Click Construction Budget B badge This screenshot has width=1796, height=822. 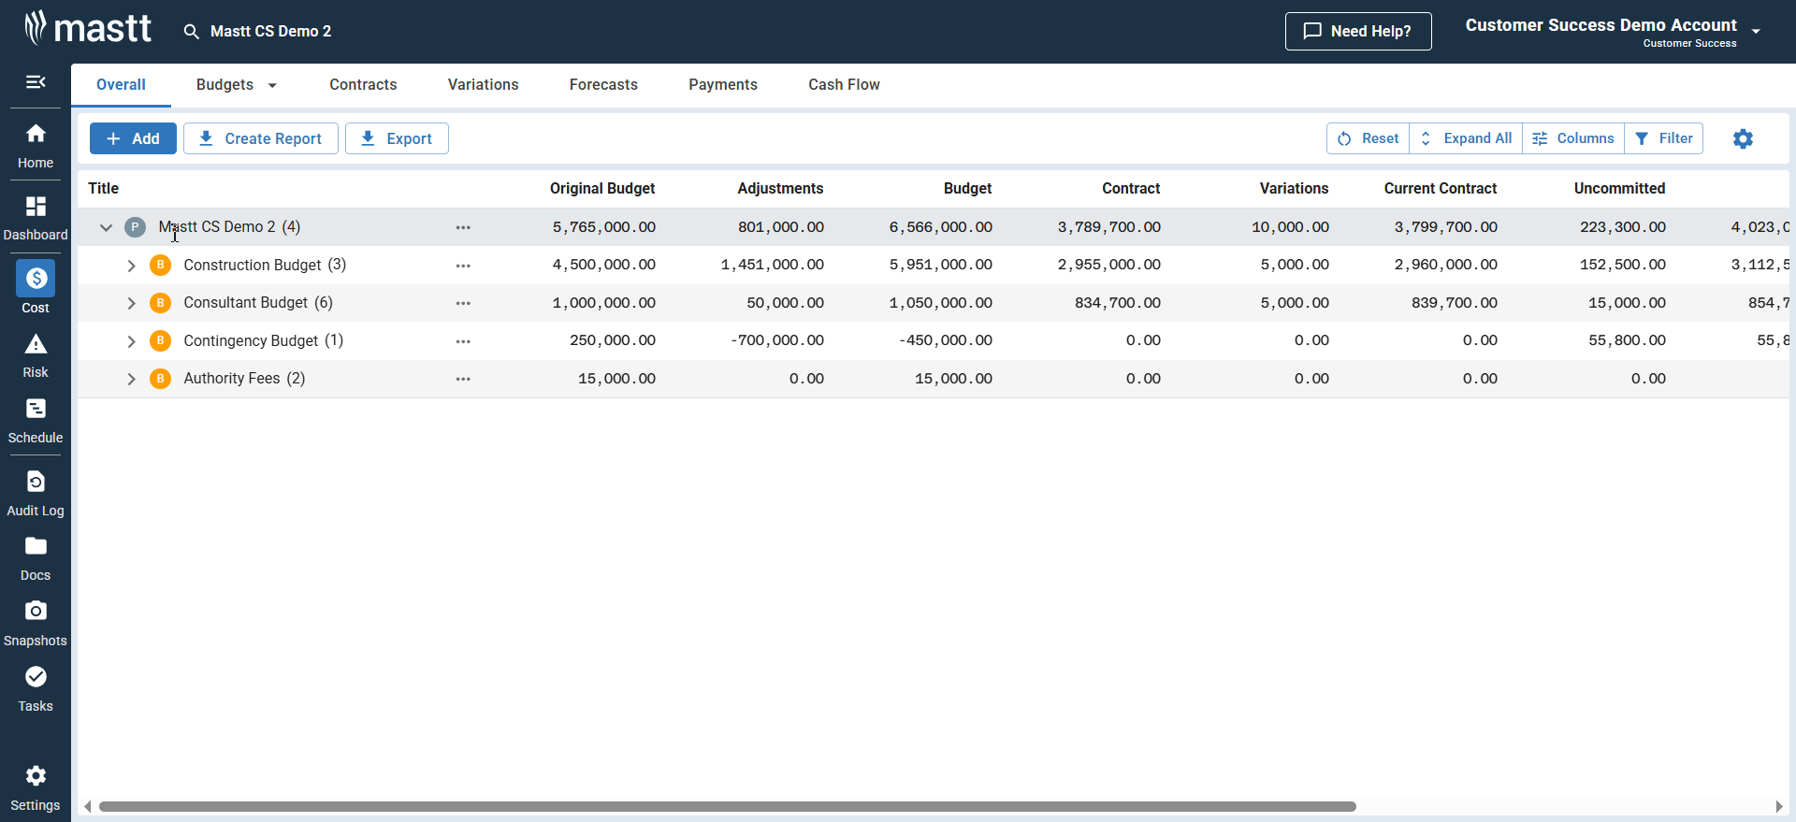coord(160,266)
